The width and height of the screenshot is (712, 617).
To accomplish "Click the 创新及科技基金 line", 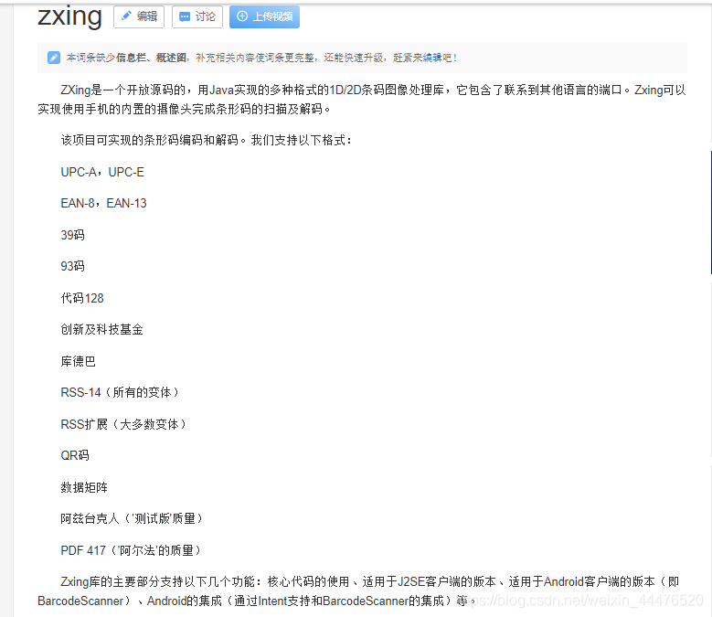I will click(102, 329).
